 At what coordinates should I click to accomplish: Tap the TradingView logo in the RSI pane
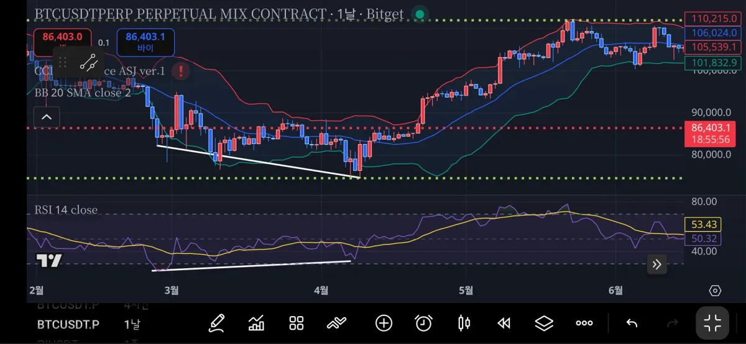click(x=48, y=261)
